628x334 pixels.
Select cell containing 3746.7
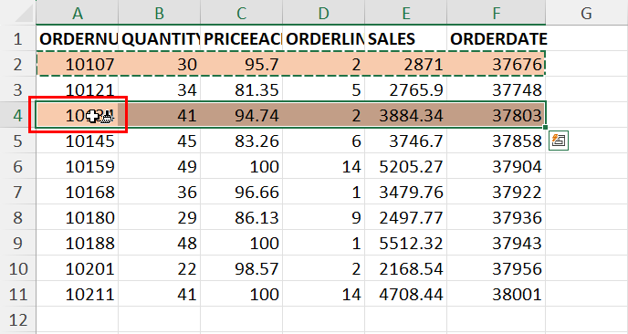coord(405,141)
